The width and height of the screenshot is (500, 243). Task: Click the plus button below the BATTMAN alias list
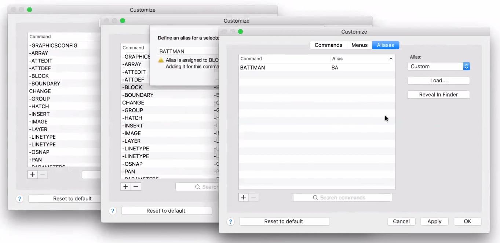(244, 198)
